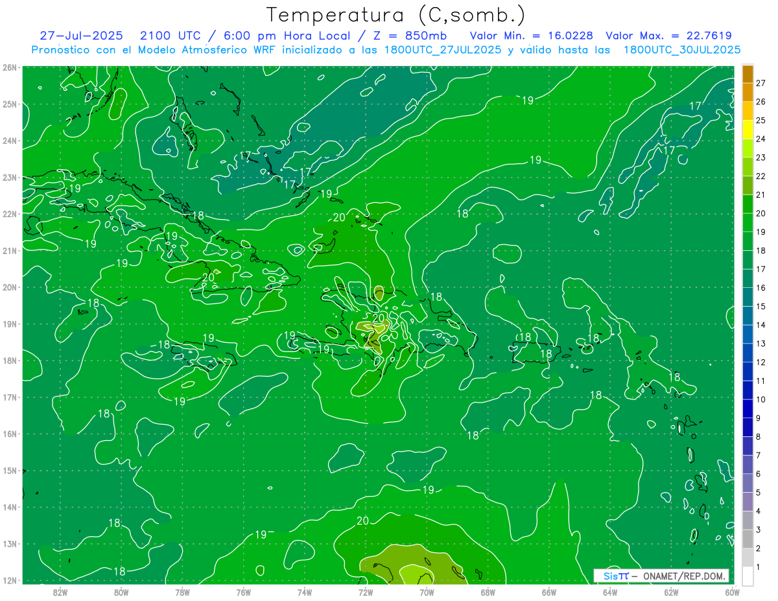This screenshot has width=778, height=601.
Task: Click the 25N latitude axis label
Action: click(x=10, y=104)
